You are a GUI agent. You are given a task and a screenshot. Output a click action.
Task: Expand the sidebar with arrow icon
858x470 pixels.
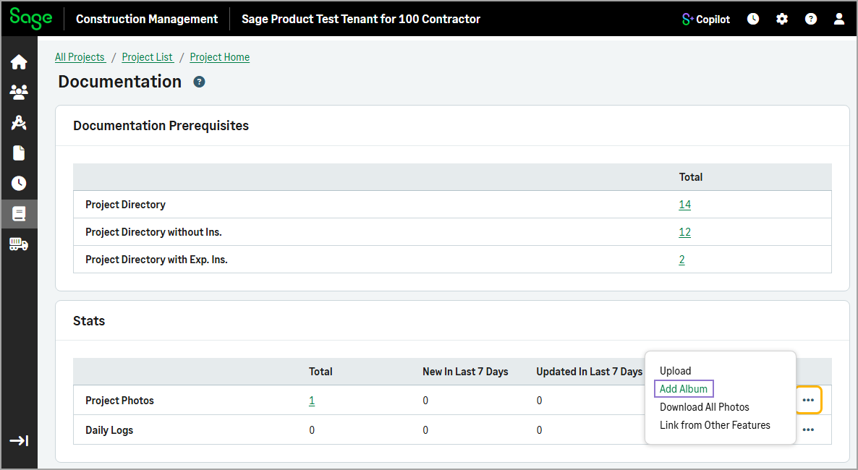(19, 440)
